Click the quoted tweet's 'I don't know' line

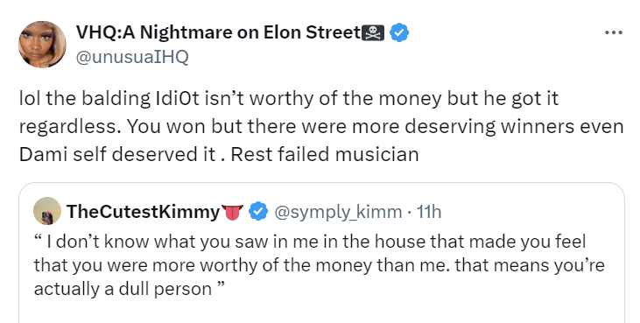pos(310,242)
